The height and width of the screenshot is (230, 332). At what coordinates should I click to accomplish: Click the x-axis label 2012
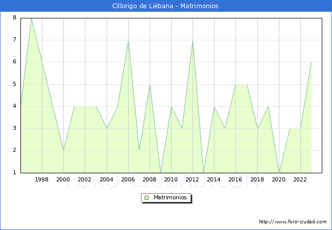(192, 179)
